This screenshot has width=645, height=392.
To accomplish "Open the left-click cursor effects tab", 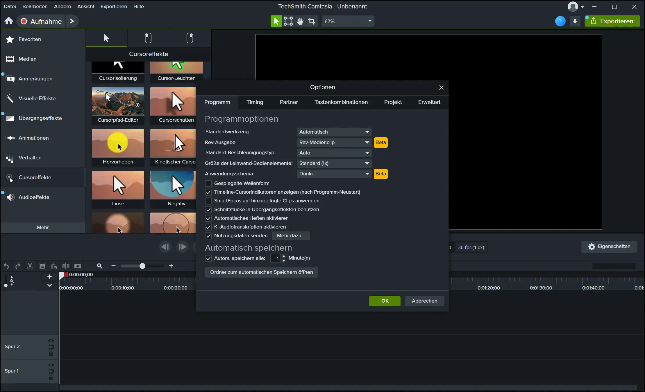I will (x=148, y=38).
